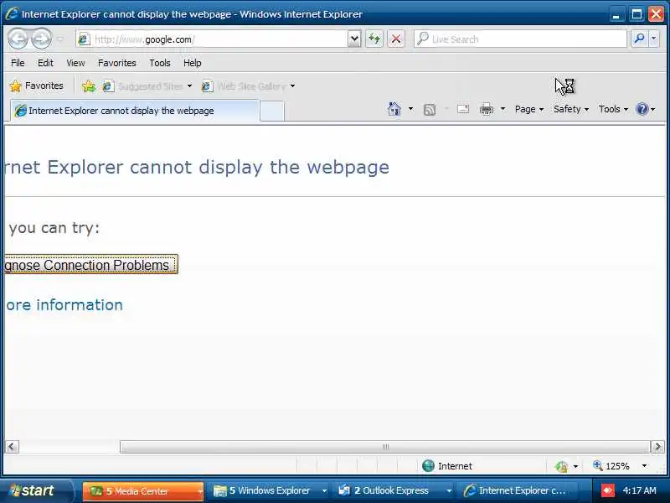Click the Add to Favorites Bar icon
670x503 pixels.
(89, 86)
